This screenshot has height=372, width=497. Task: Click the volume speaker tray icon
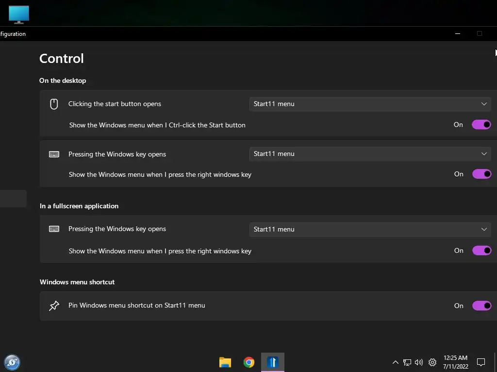click(419, 362)
